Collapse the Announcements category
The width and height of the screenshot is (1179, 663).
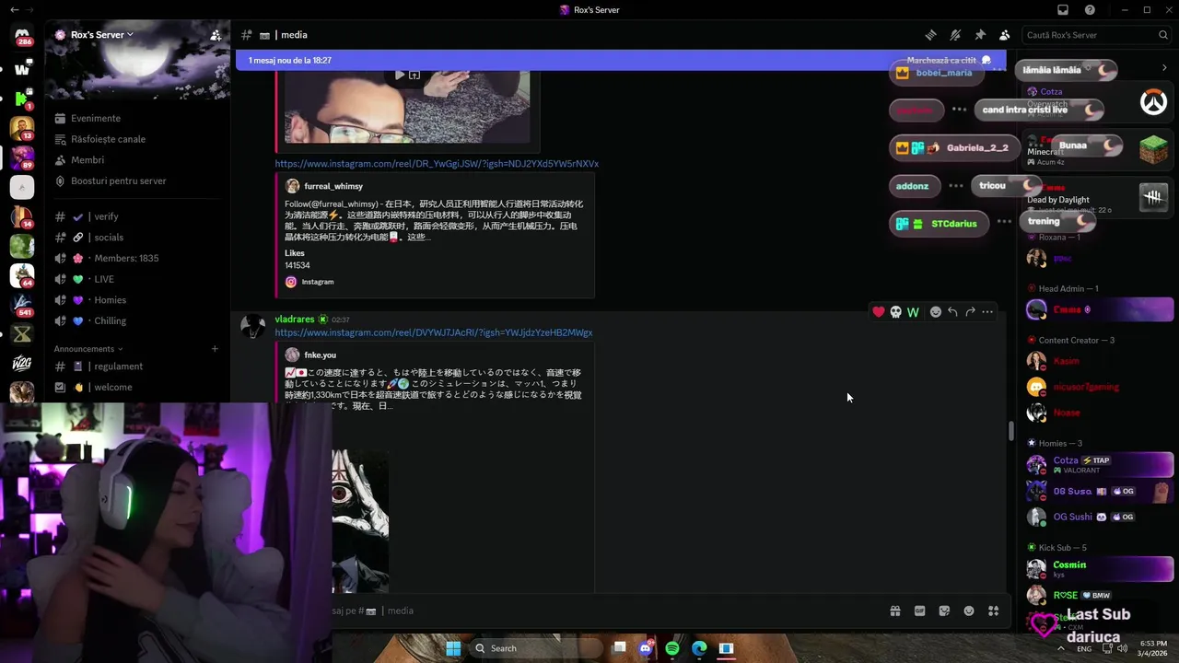pos(88,349)
